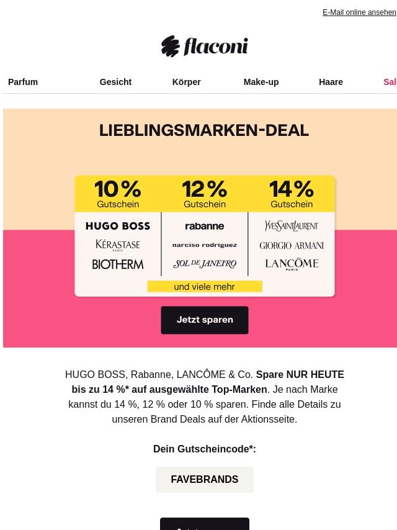Open E-Mail online ansehen link
Screen dimensions: 397x530
359,12
